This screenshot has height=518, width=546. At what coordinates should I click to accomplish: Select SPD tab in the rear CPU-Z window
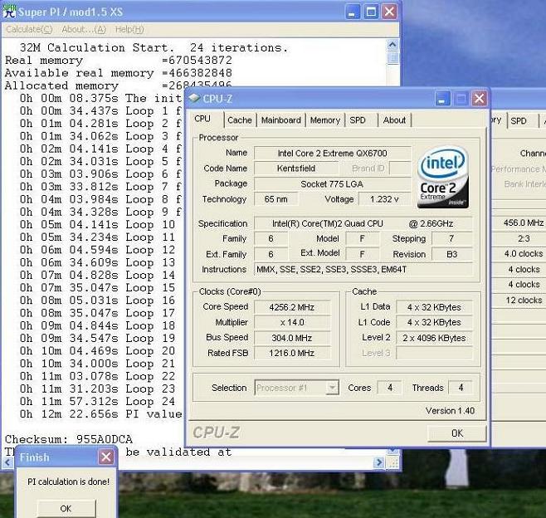519,121
